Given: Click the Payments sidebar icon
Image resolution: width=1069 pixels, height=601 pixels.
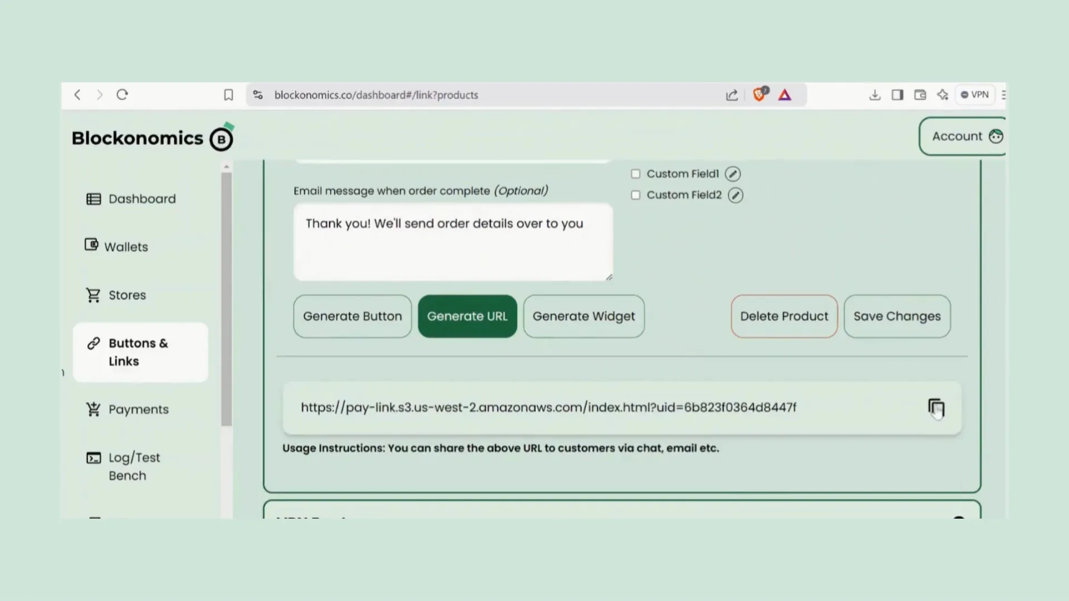Looking at the screenshot, I should tap(93, 409).
